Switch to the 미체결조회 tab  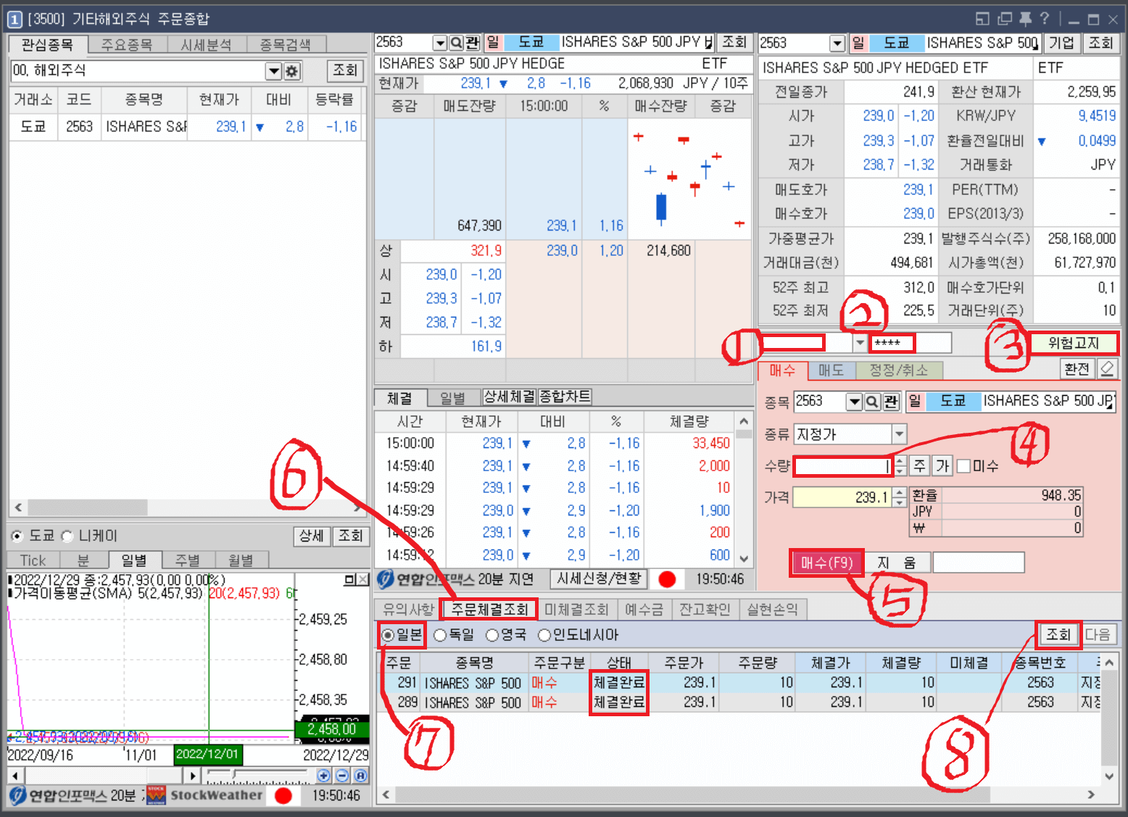point(576,609)
